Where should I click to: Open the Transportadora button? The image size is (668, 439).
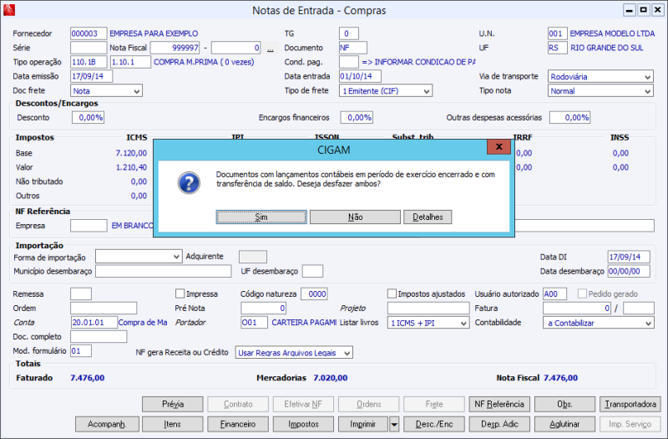630,404
